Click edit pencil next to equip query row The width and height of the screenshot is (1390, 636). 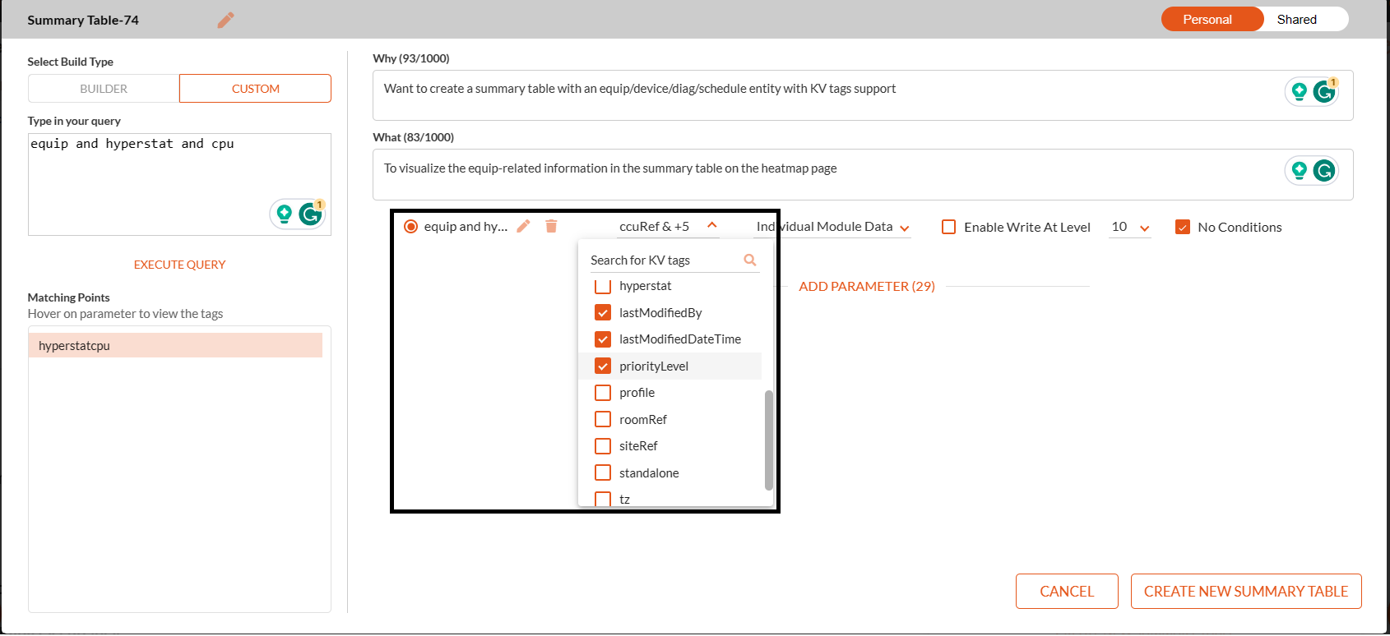pyautogui.click(x=523, y=226)
